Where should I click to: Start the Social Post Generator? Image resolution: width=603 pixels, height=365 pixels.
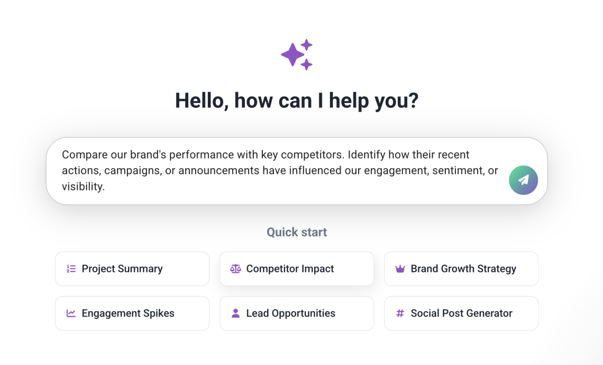click(461, 313)
